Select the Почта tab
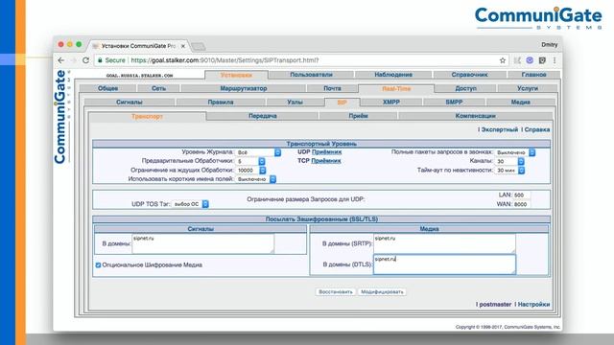 pyautogui.click(x=332, y=88)
